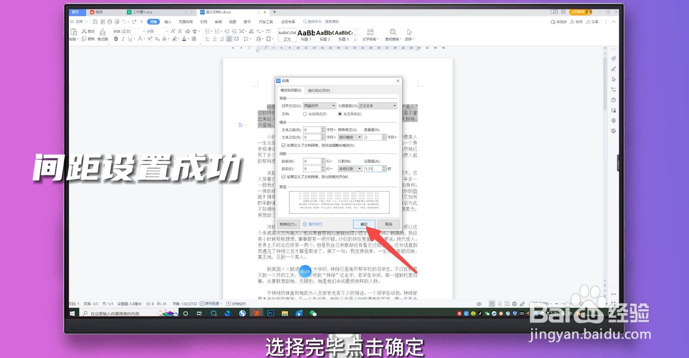Click the command search box (查找命令)

click(x=321, y=22)
